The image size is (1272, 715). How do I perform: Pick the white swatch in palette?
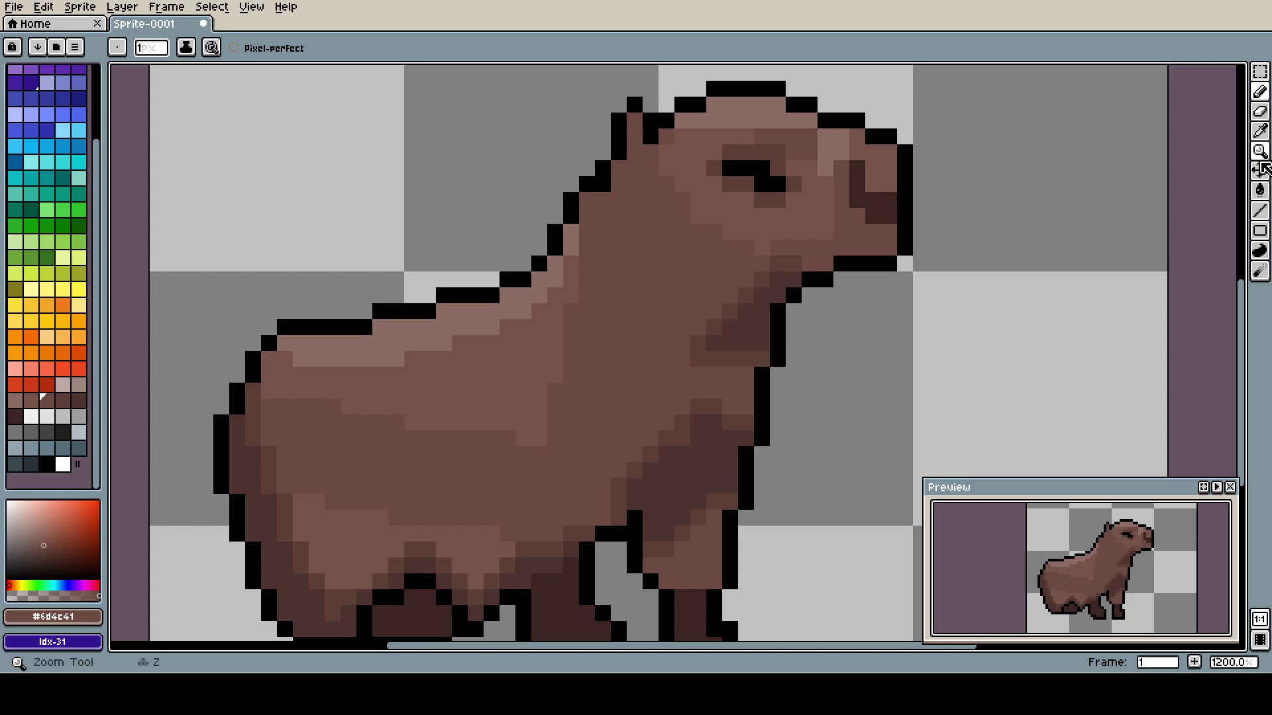point(63,464)
